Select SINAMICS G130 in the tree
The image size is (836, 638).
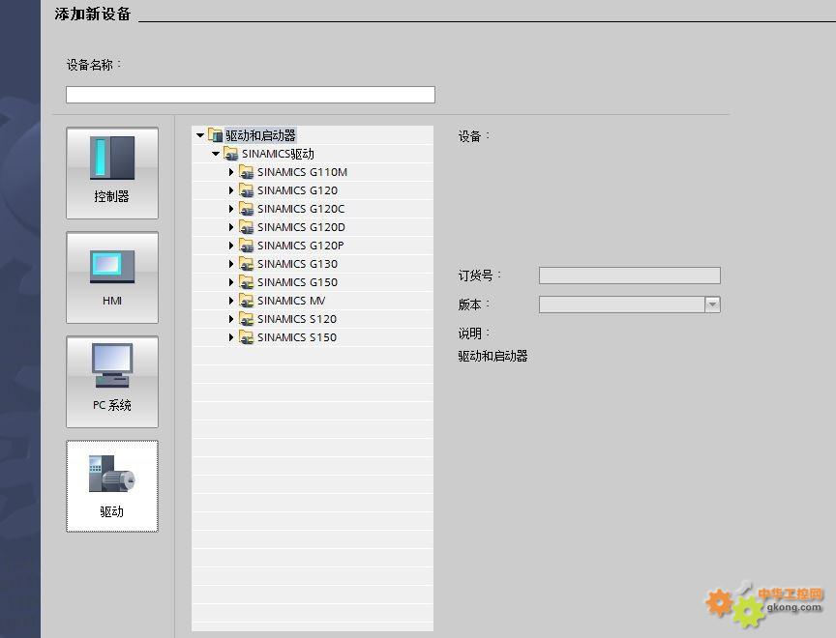click(x=297, y=264)
